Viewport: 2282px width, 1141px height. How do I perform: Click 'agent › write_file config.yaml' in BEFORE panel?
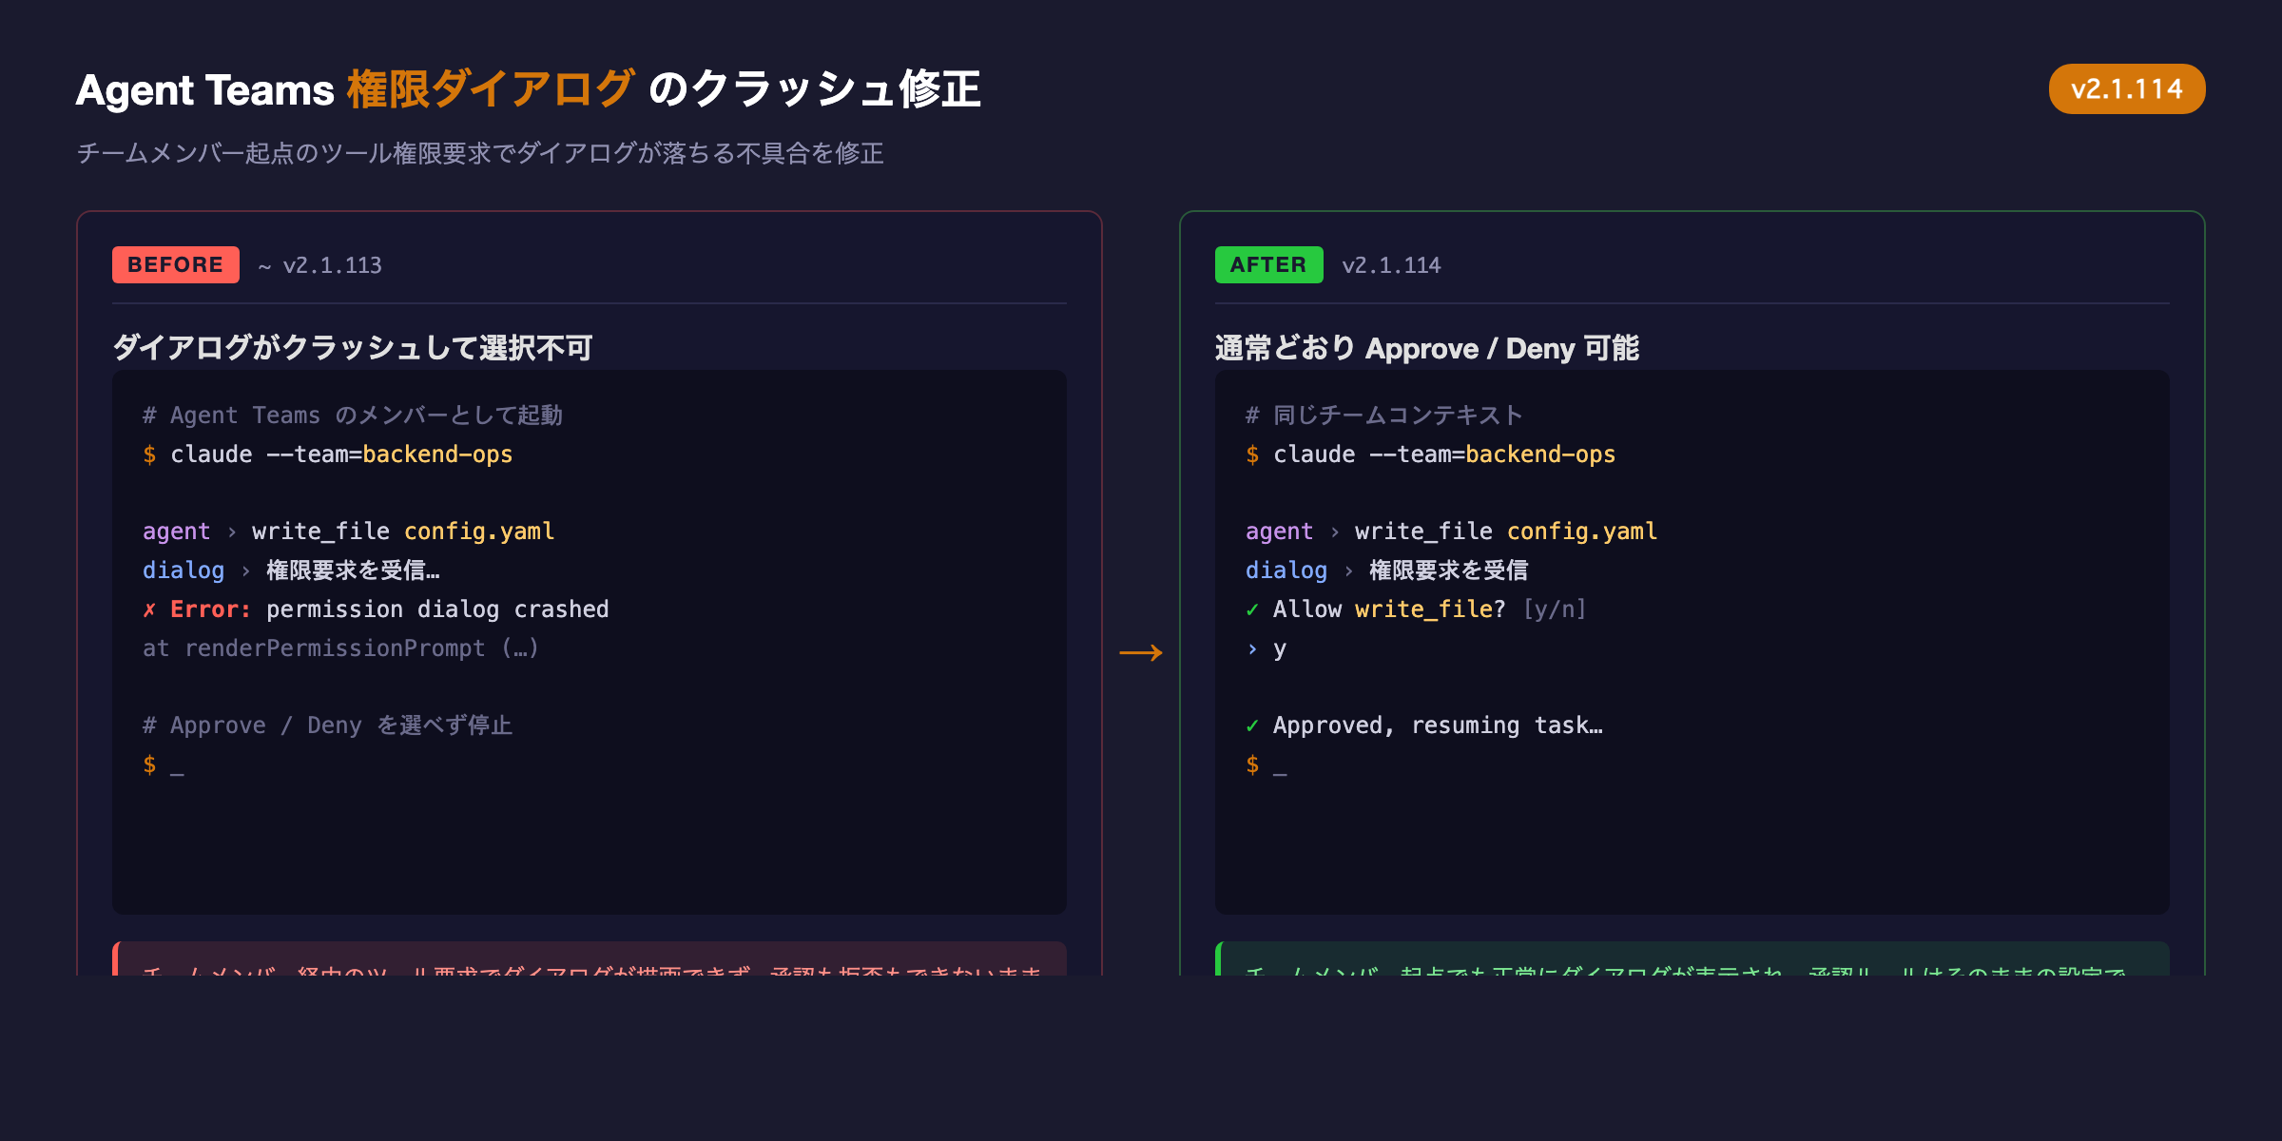[348, 532]
